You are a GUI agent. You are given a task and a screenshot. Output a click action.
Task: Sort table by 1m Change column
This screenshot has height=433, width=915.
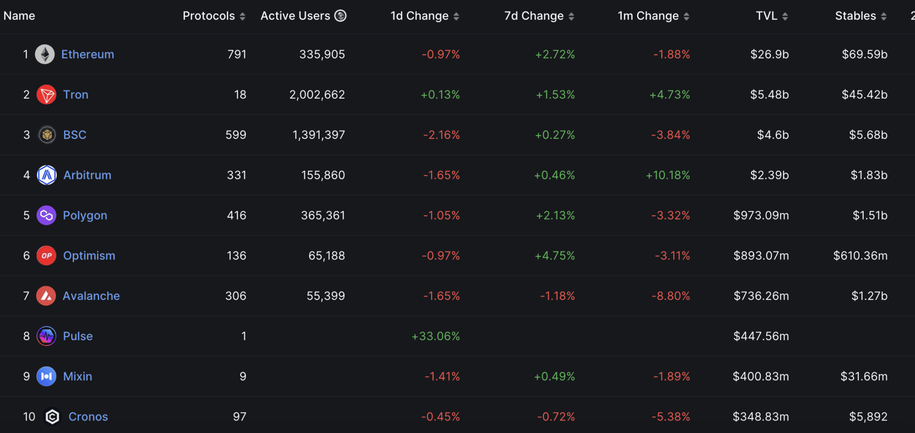click(686, 17)
